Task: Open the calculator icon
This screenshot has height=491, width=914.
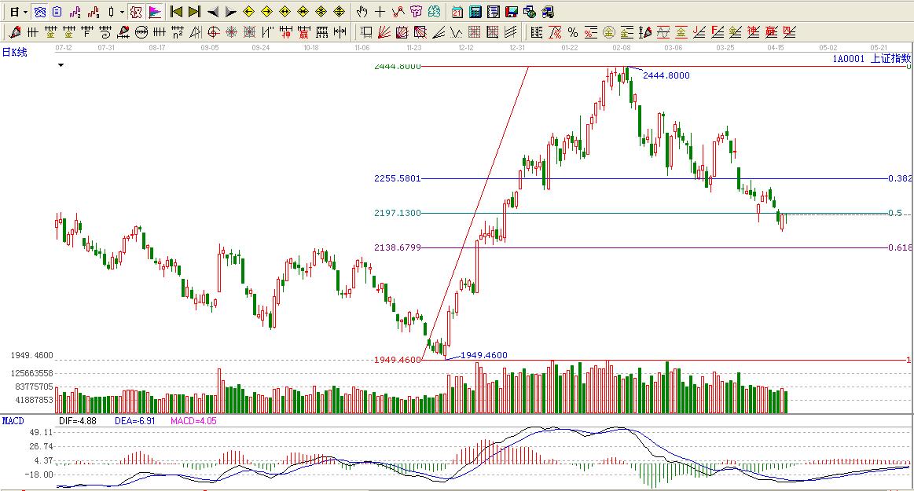Action: click(475, 12)
